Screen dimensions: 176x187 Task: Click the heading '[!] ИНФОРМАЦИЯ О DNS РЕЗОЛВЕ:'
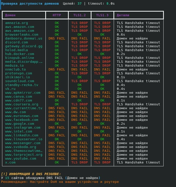click(x=31, y=174)
